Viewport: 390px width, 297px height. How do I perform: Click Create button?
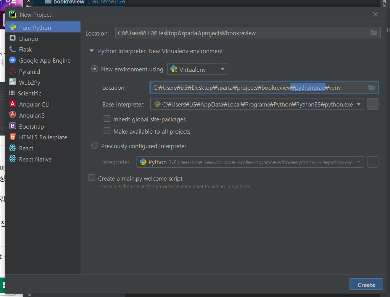[x=366, y=284]
